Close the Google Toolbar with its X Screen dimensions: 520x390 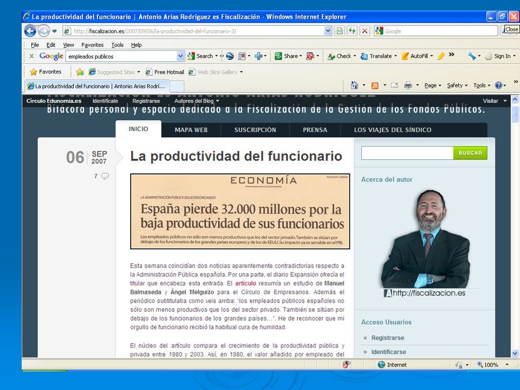[x=31, y=56]
